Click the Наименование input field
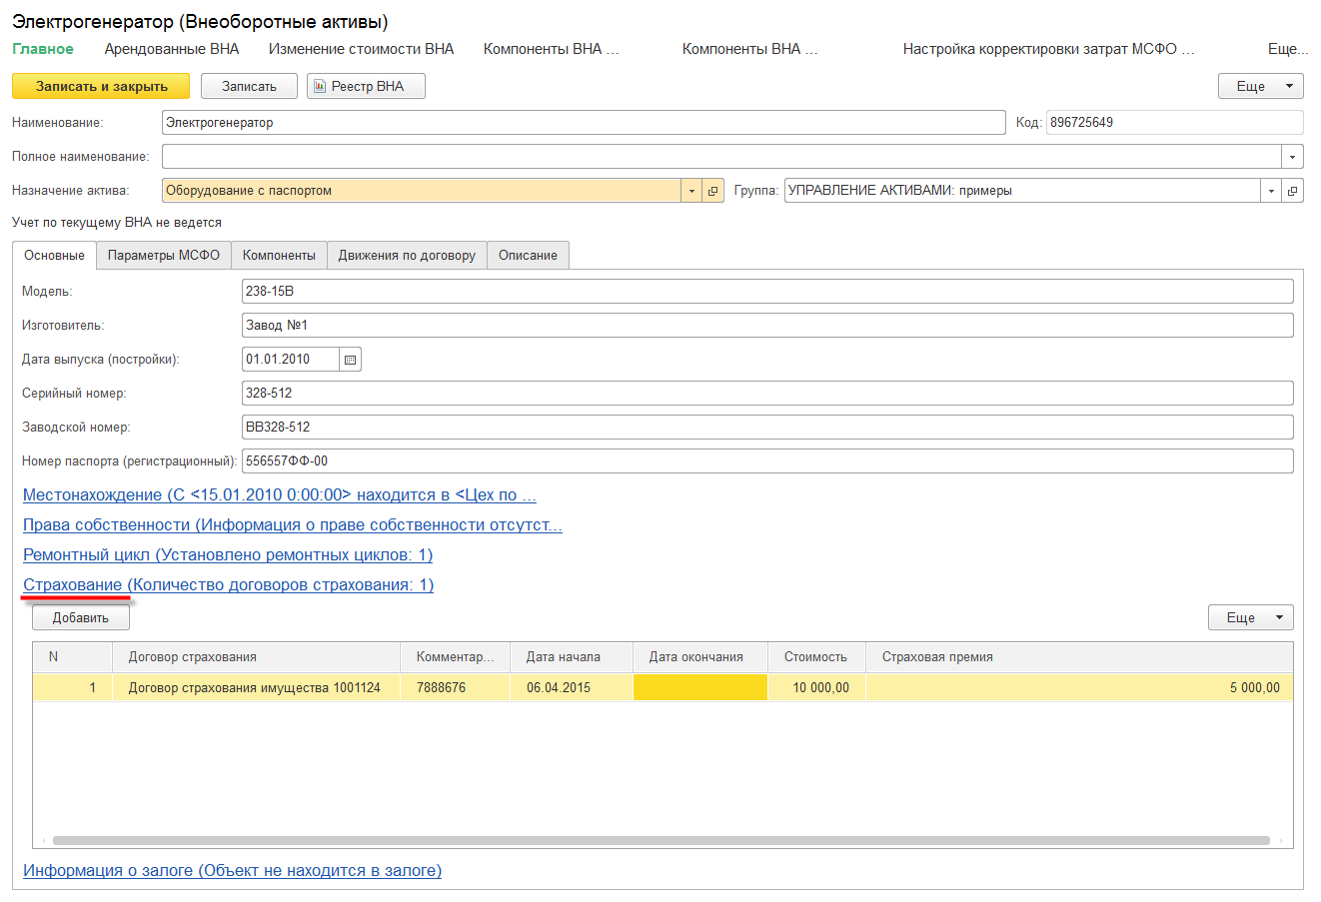The height and width of the screenshot is (902, 1321). [x=583, y=123]
